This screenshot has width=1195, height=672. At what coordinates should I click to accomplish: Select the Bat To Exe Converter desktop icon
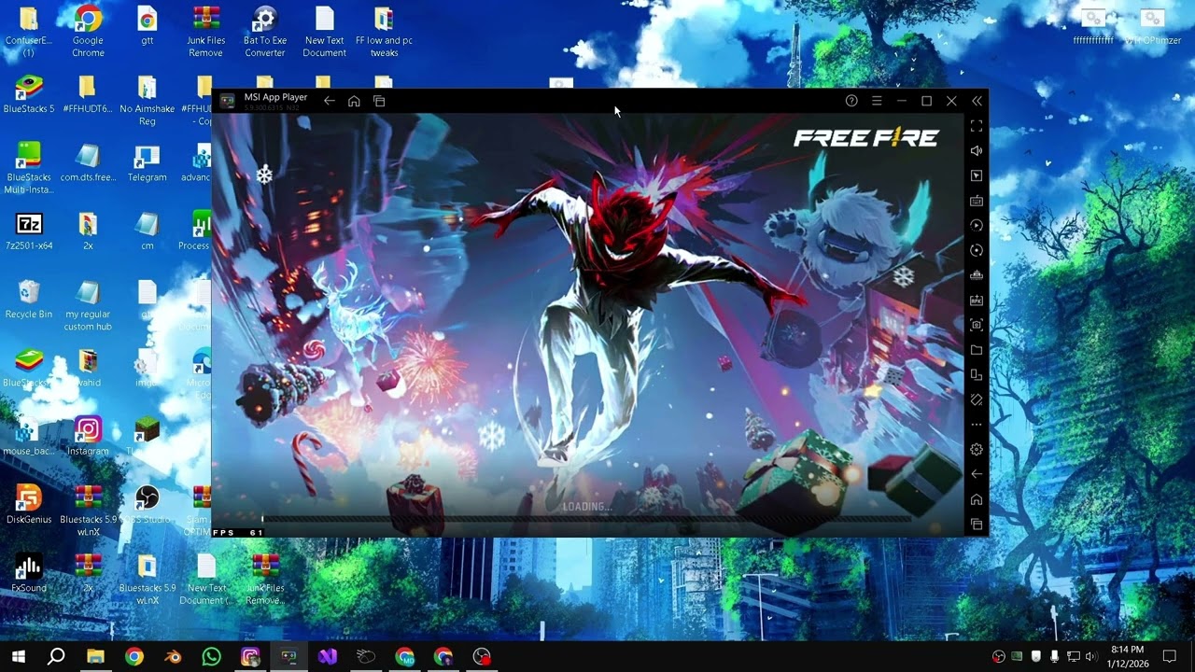pyautogui.click(x=265, y=32)
